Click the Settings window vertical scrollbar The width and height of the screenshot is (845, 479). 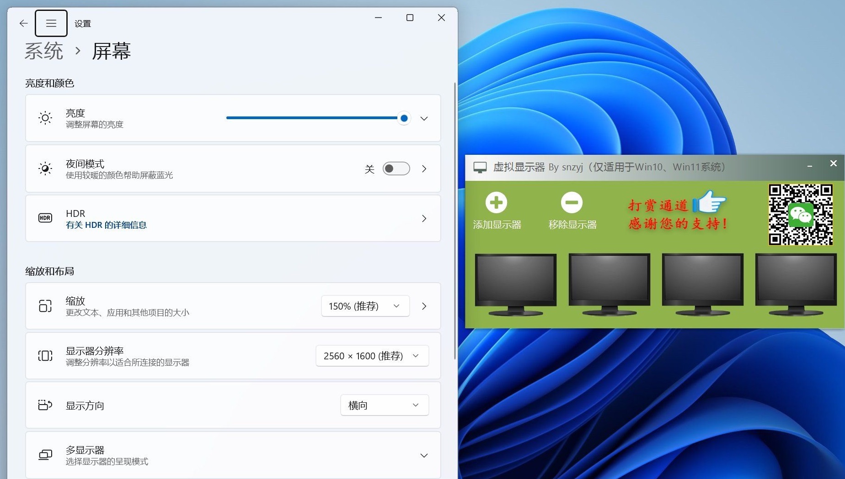click(x=455, y=219)
